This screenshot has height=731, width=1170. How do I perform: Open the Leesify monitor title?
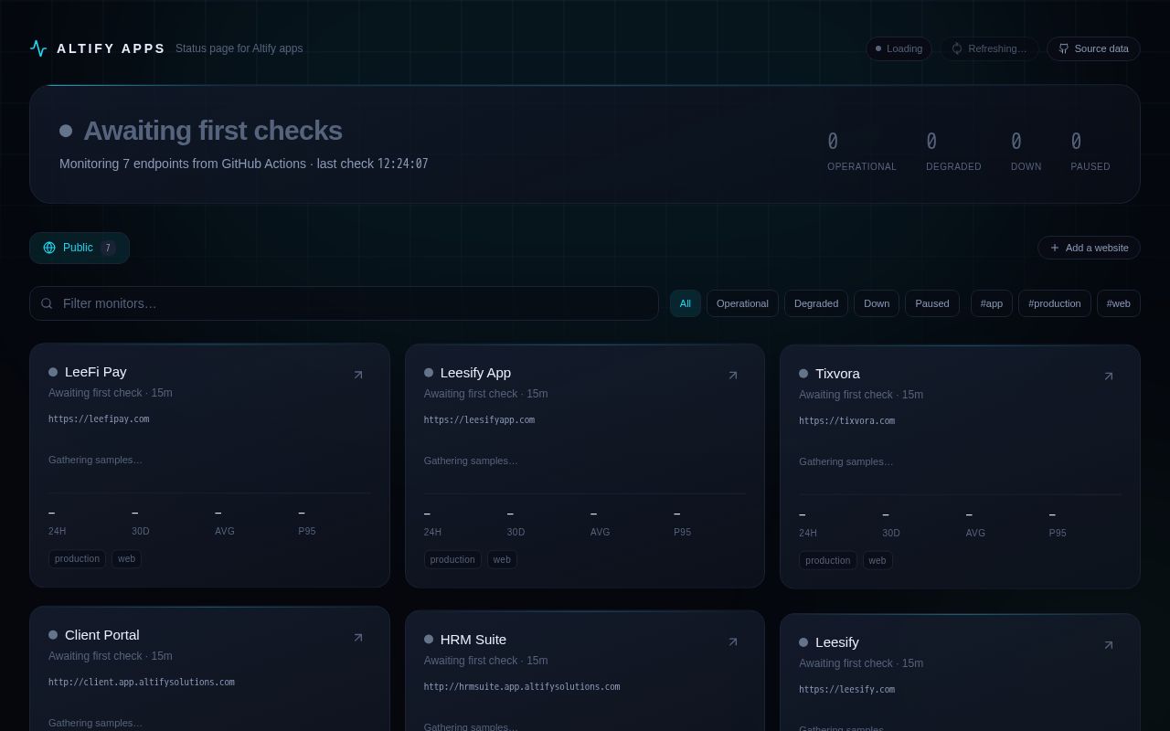837,642
